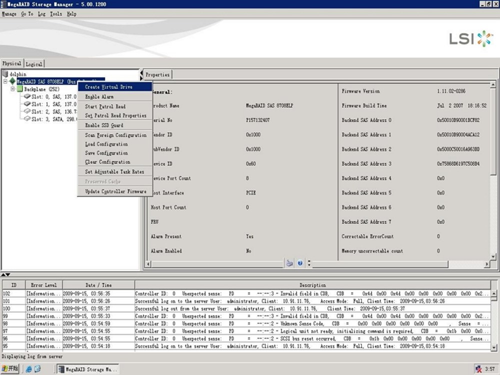Viewport: 500px width, 375px height.
Task: Select Start Patrol Read menu entry
Action: click(105, 106)
